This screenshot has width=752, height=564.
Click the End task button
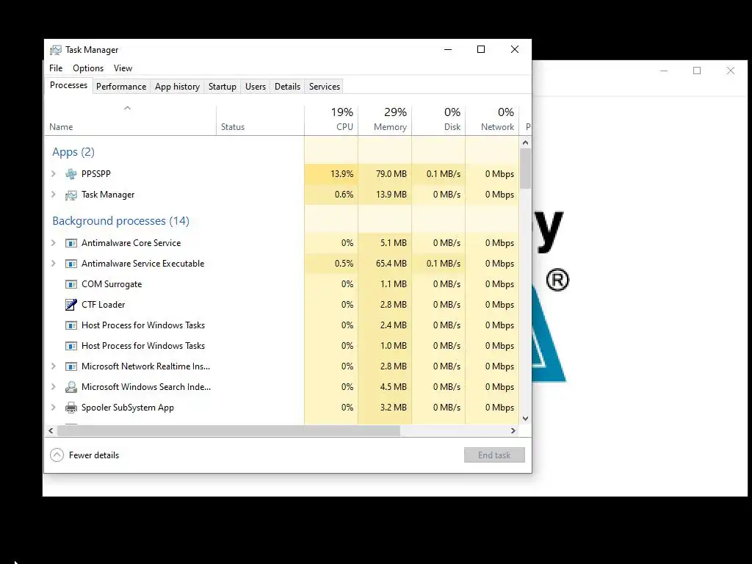click(494, 455)
